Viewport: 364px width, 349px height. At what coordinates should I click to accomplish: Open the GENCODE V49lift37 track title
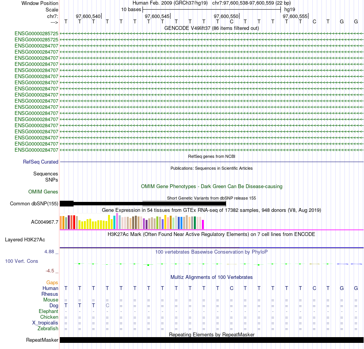[x=212, y=28]
